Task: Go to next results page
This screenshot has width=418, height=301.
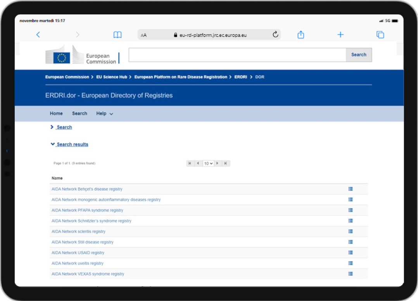Action: [x=217, y=163]
